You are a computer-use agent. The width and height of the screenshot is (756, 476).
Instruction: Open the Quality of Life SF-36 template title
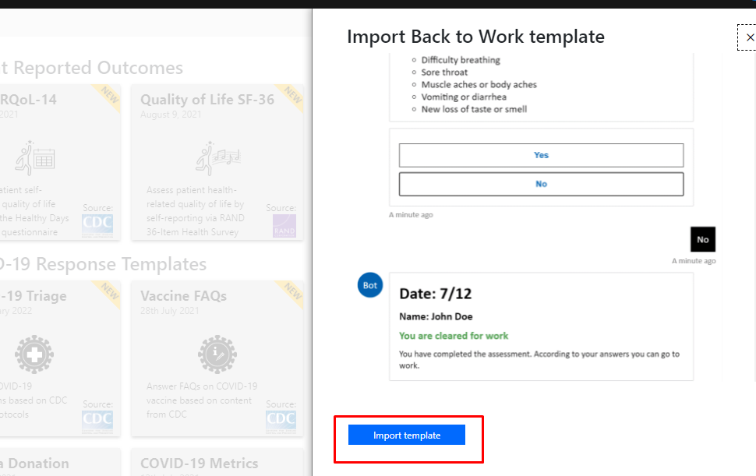(207, 100)
